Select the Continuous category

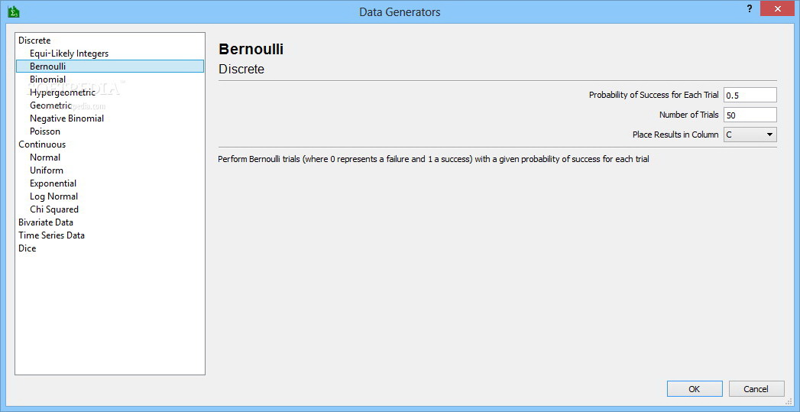(42, 144)
